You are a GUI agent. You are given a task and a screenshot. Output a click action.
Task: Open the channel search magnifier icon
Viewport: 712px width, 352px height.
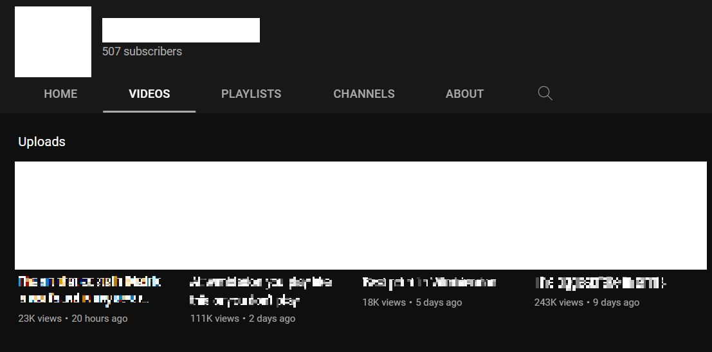pyautogui.click(x=545, y=93)
